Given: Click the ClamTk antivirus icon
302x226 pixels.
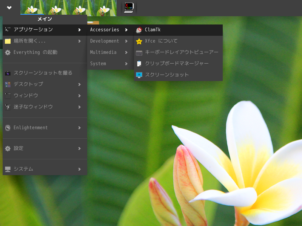Looking at the screenshot, I should coord(139,30).
